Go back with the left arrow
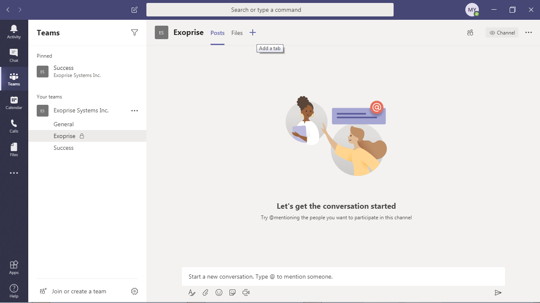540x303 pixels. (8, 10)
